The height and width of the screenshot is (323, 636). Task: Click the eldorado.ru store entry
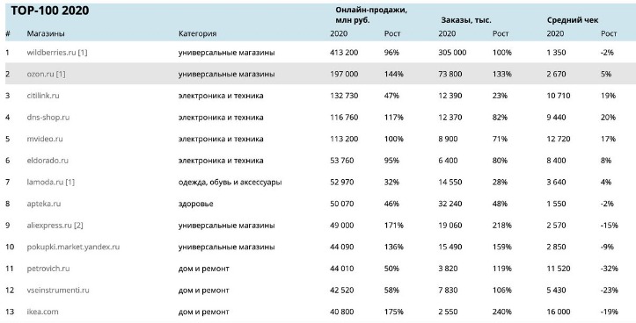pos(48,161)
